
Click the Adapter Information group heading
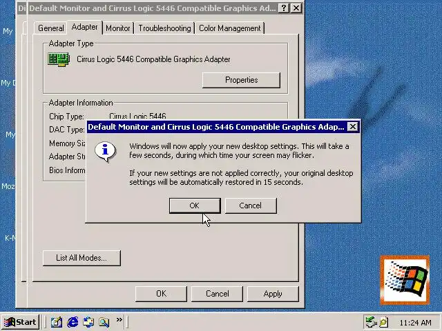(x=81, y=103)
